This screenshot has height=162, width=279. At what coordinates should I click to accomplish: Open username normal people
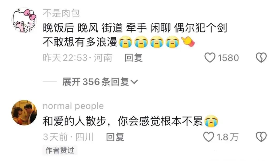[73, 106]
